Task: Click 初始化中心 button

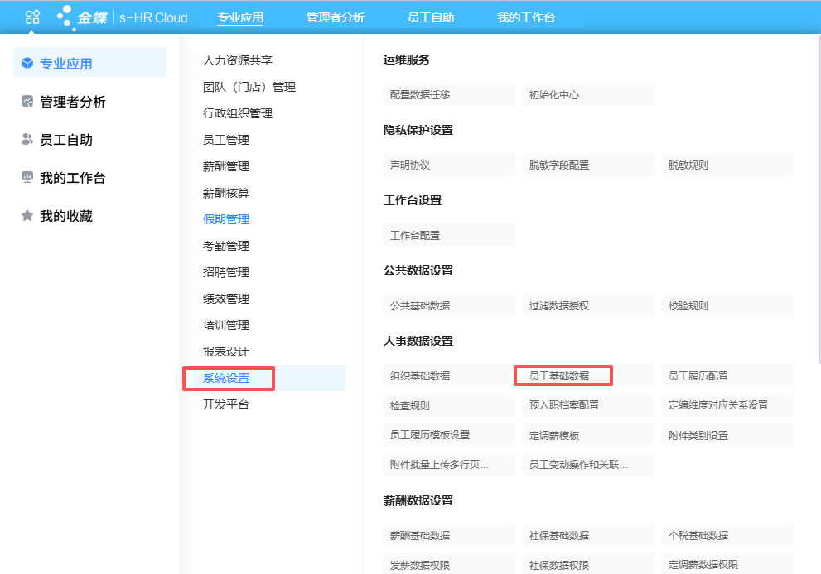Action: (554, 95)
